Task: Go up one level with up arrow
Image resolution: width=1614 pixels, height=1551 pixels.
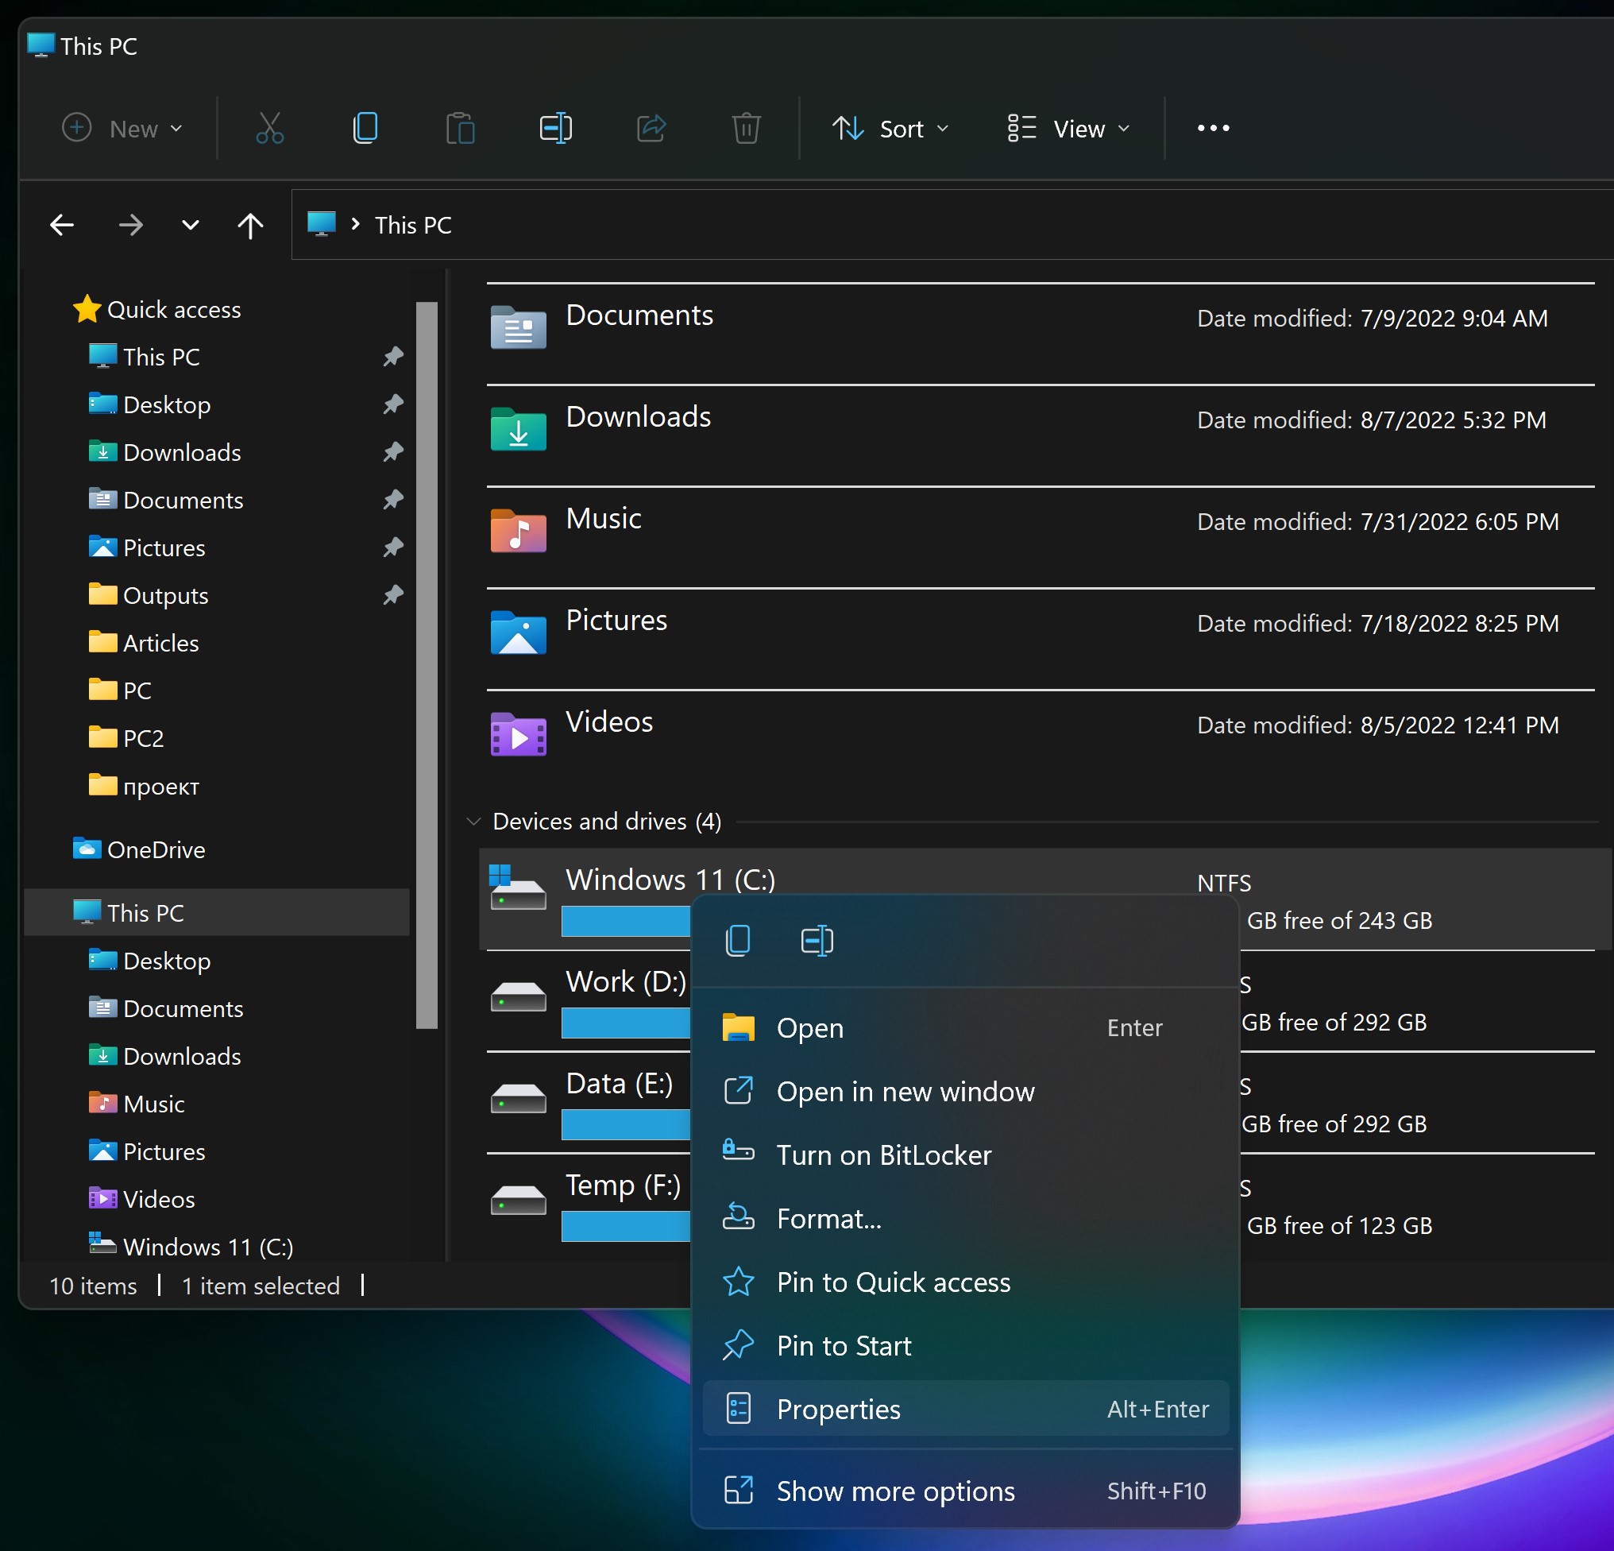Action: pos(250,225)
